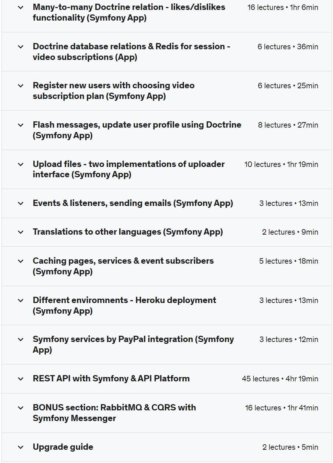Expand the Many-to-many Doctrine relation section chevron
333x463 pixels.
coord(21,7)
